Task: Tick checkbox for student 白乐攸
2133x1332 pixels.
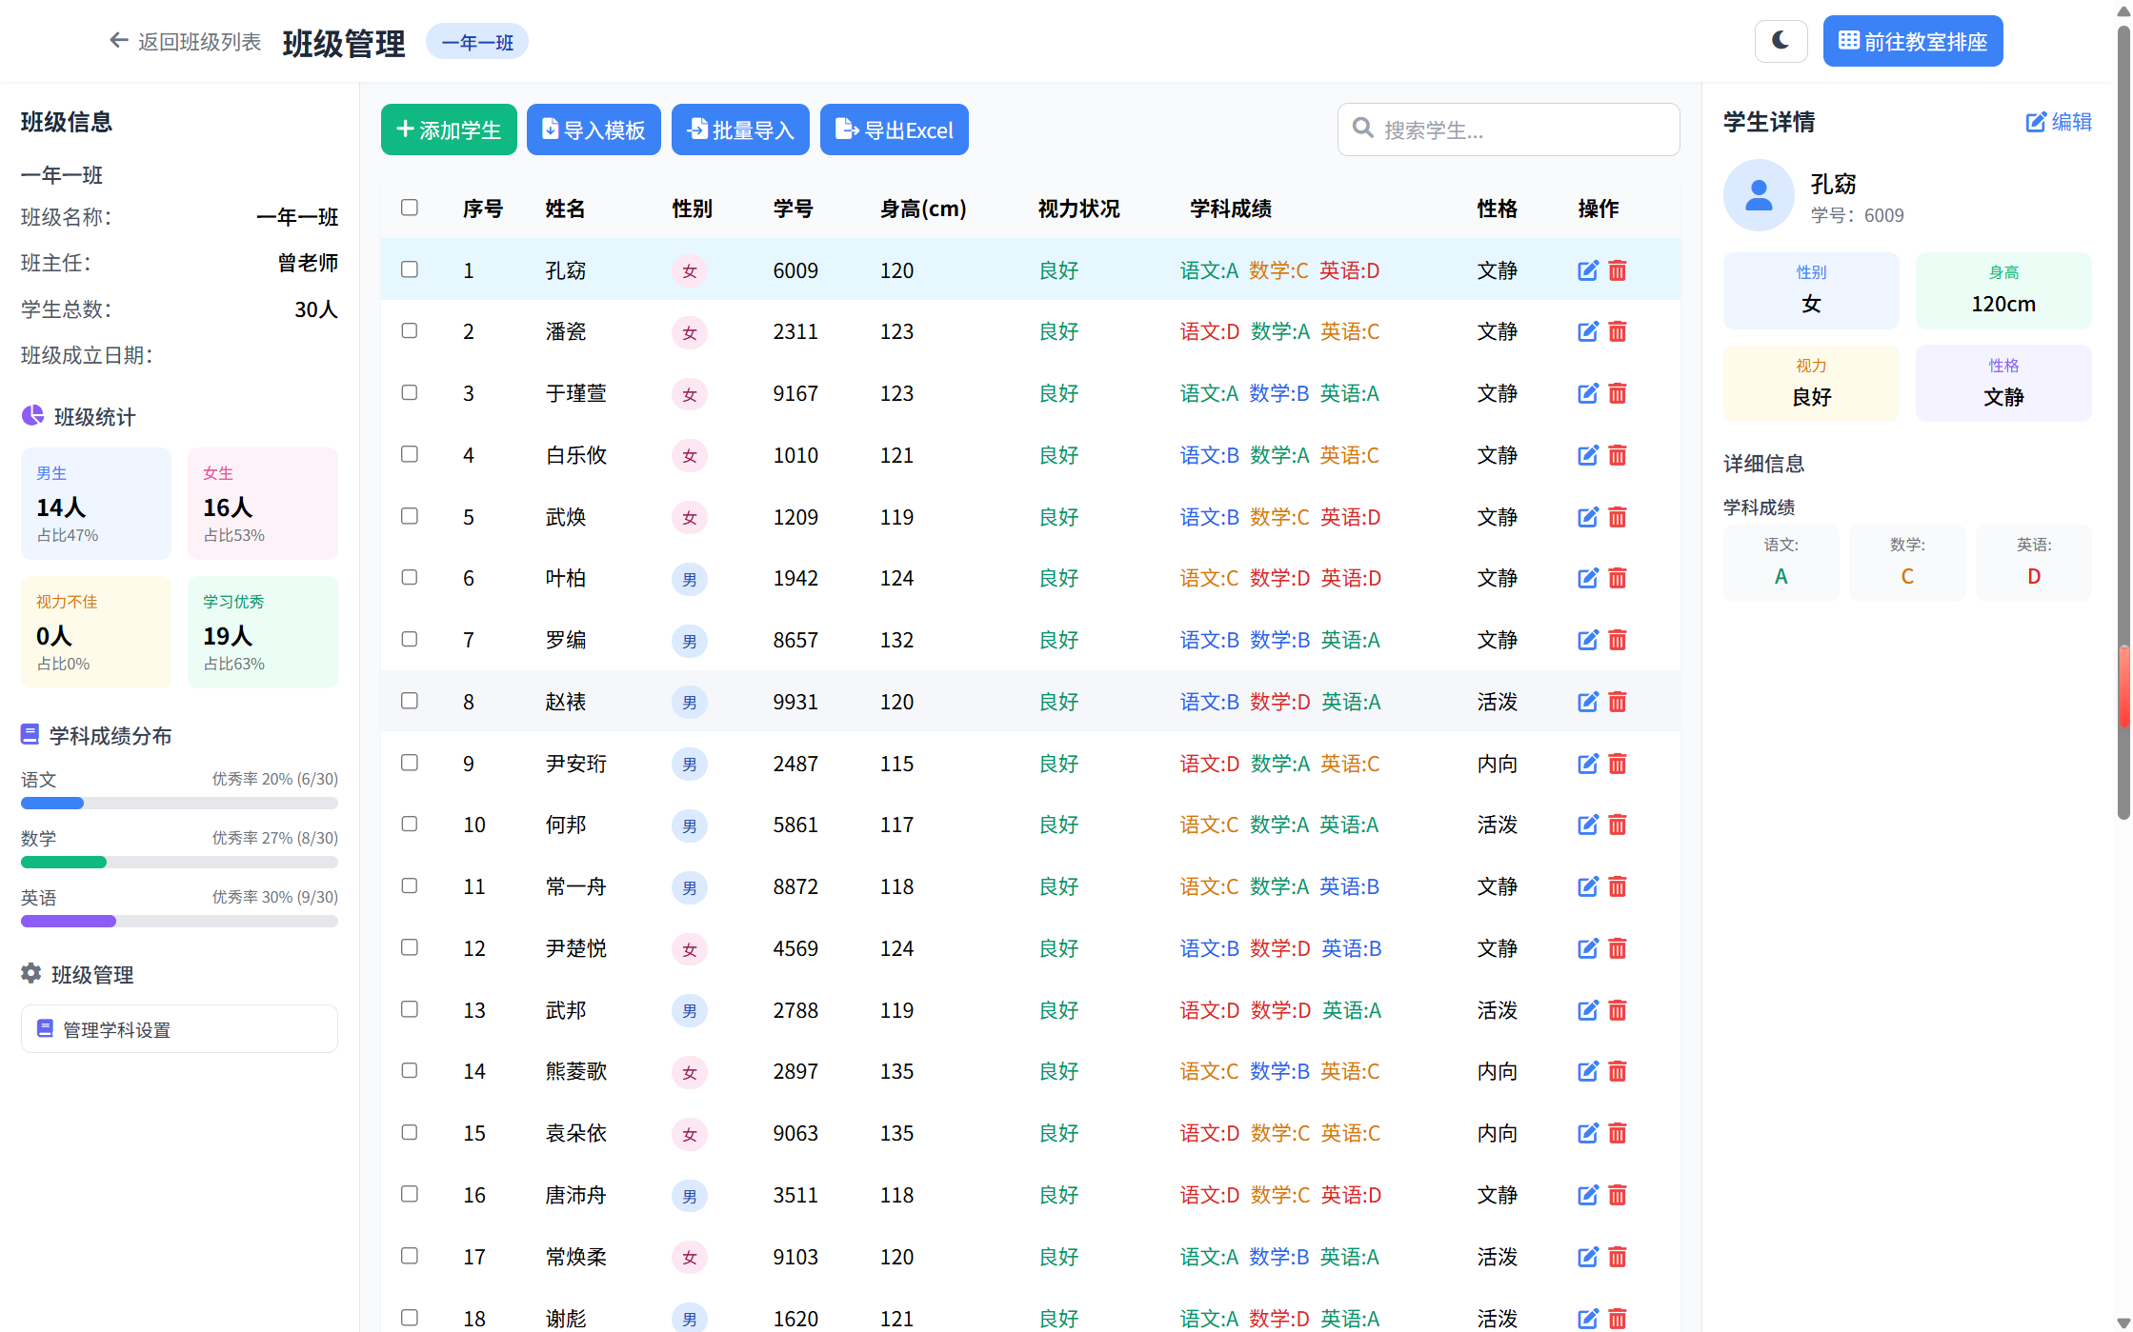Action: pyautogui.click(x=410, y=454)
